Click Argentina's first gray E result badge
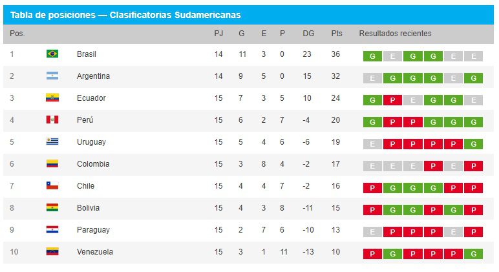Screen dimensions: 499x272 tap(372, 78)
